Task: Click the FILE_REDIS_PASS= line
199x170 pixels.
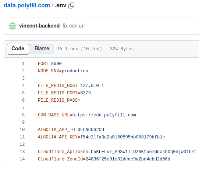Action: [x=59, y=100]
